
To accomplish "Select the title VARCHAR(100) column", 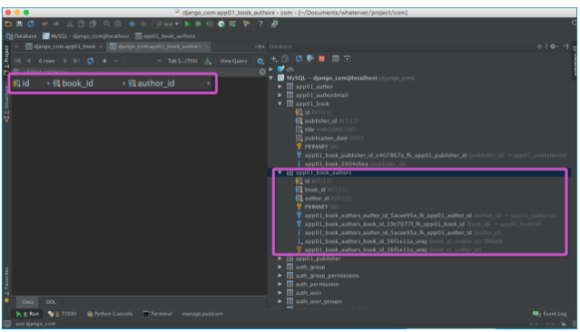I will click(x=326, y=130).
